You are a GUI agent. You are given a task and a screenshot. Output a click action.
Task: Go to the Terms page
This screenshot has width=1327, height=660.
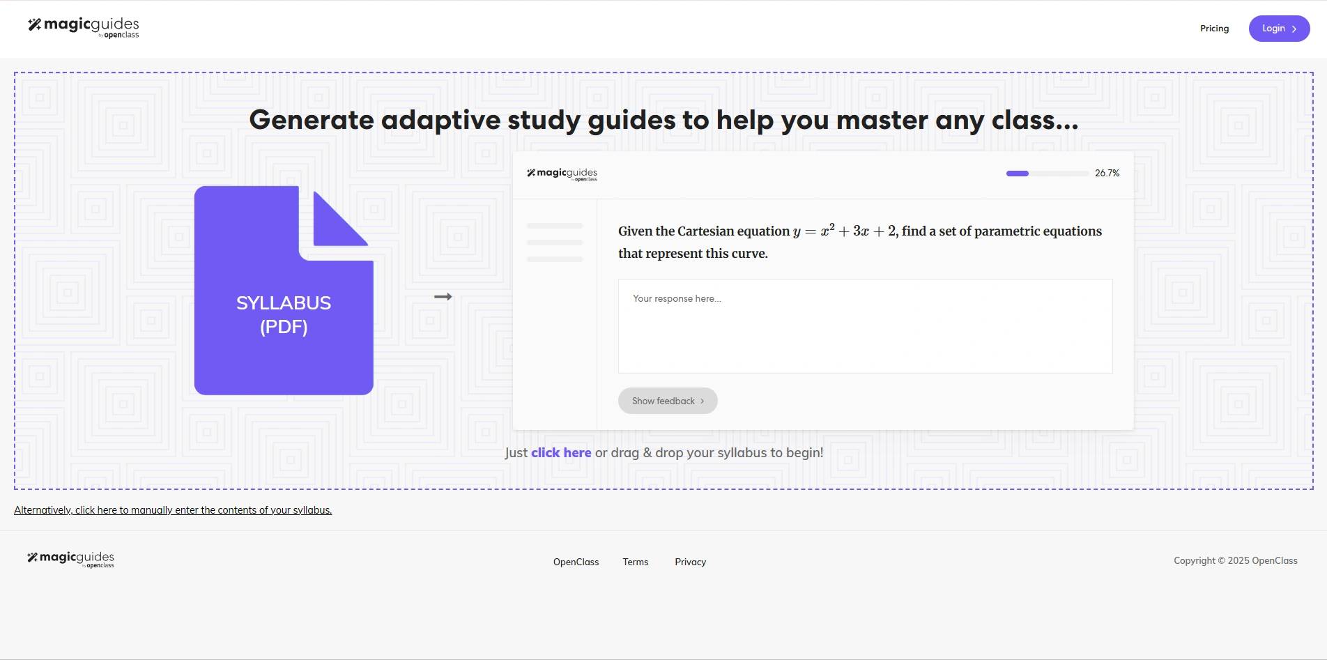[635, 562]
